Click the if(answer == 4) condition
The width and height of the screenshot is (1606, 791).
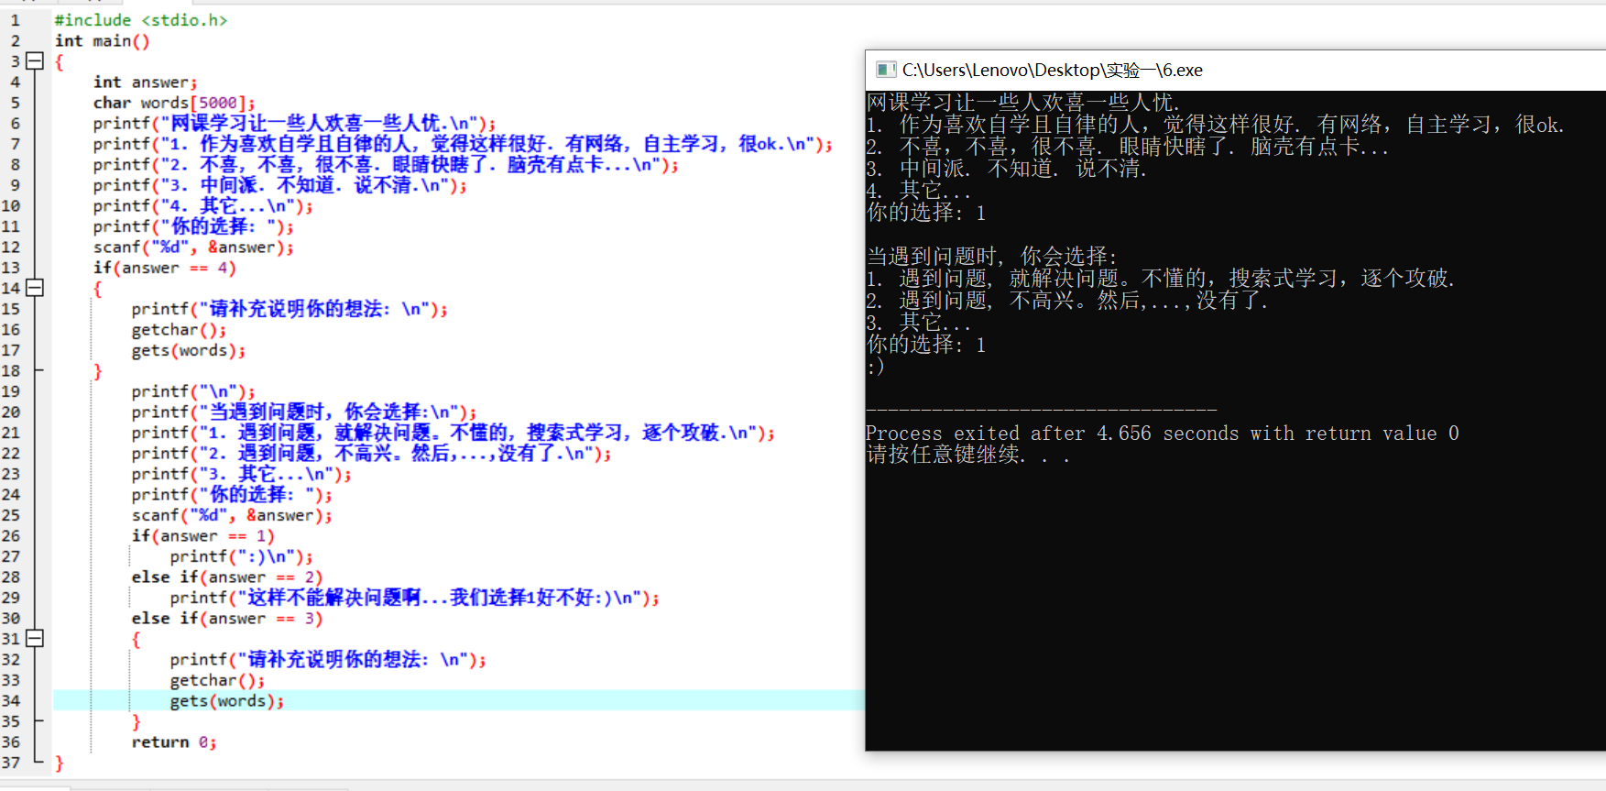(x=165, y=268)
